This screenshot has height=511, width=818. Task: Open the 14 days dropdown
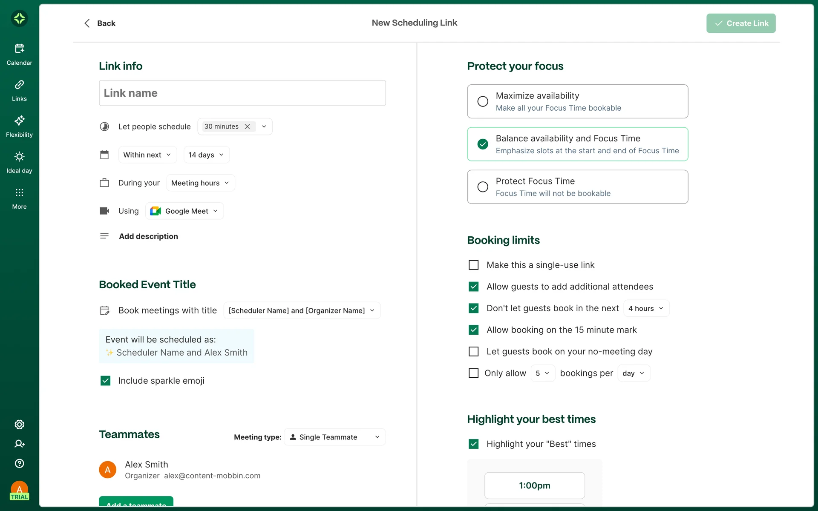(x=206, y=155)
